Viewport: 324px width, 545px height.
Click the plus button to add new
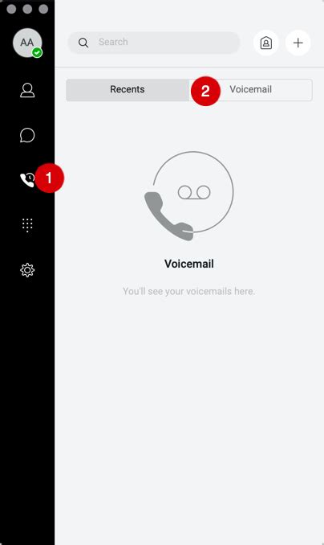pyautogui.click(x=298, y=43)
